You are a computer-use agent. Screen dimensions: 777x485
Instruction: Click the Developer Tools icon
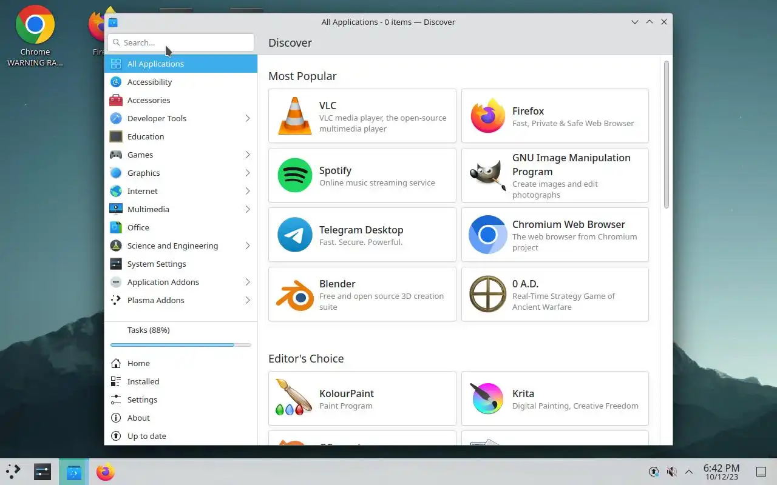(x=116, y=118)
